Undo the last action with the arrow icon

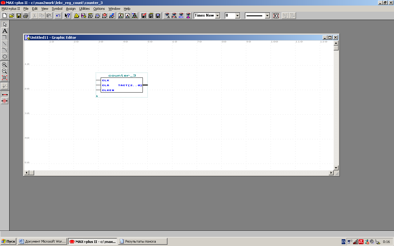(58, 15)
